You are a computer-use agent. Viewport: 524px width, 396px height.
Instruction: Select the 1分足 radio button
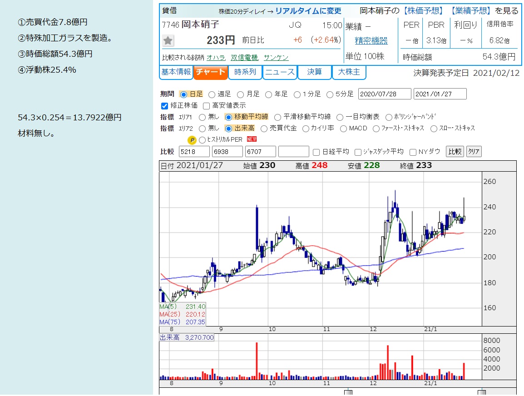pyautogui.click(x=297, y=94)
